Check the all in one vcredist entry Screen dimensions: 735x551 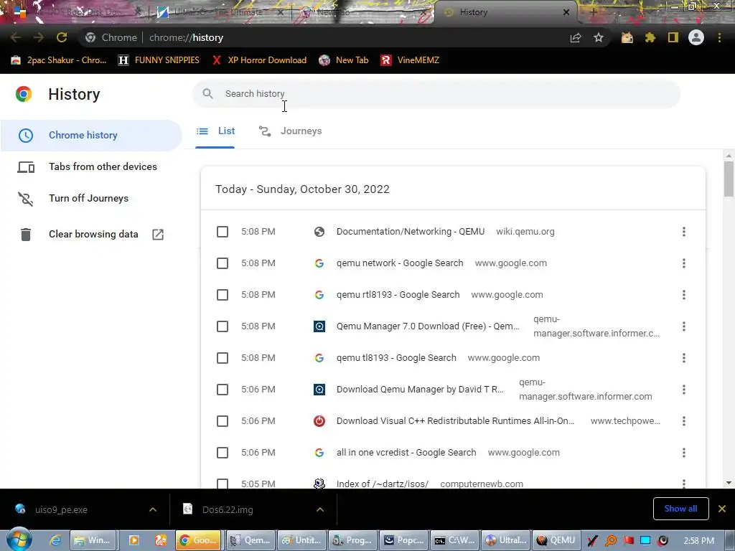point(223,453)
